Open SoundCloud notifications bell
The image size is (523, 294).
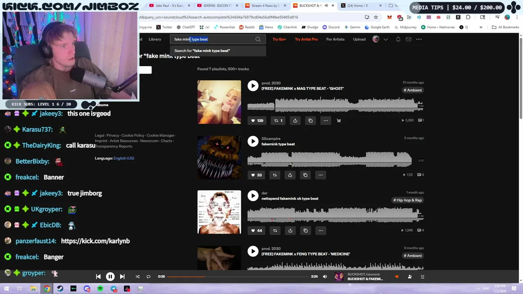[398, 39]
